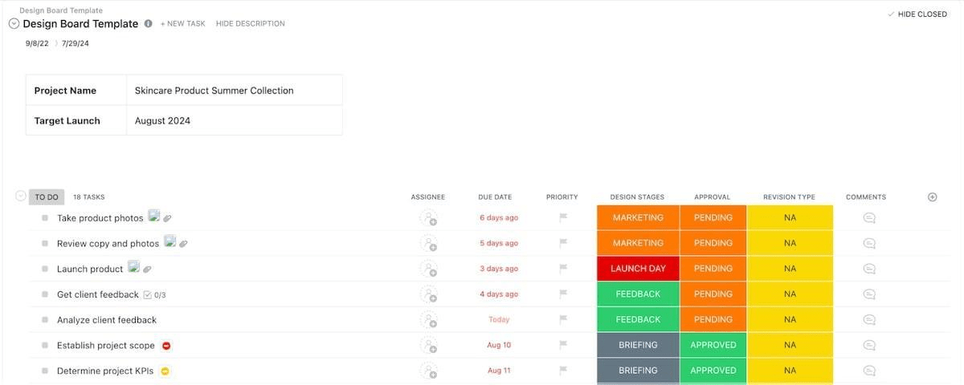Toggle the Hide Closed option
Screen dimensions: 964x385
917,14
